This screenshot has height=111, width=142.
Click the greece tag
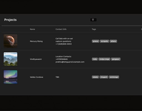[x=96, y=41]
